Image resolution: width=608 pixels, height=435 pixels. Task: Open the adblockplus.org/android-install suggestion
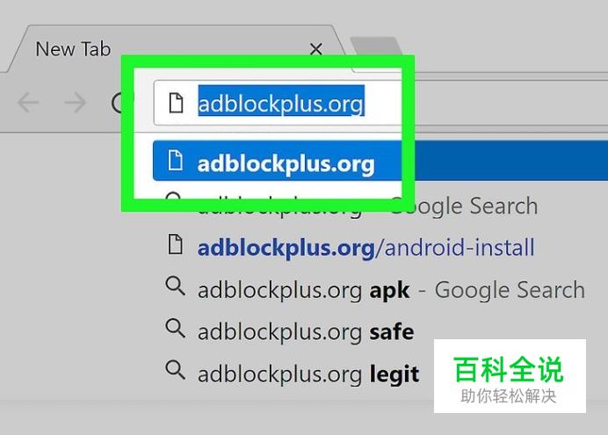point(366,247)
